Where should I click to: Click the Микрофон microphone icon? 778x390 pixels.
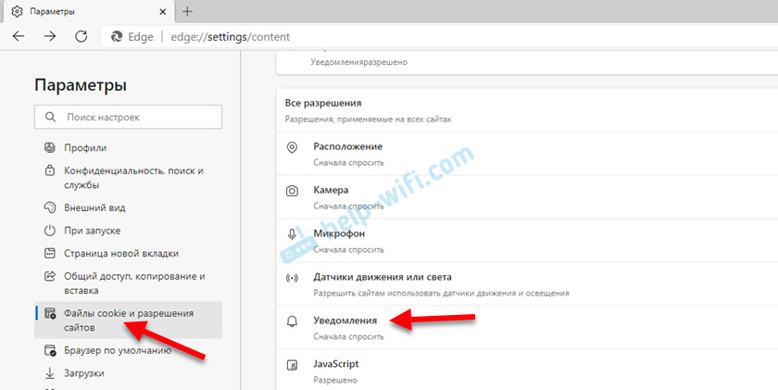pyautogui.click(x=293, y=234)
